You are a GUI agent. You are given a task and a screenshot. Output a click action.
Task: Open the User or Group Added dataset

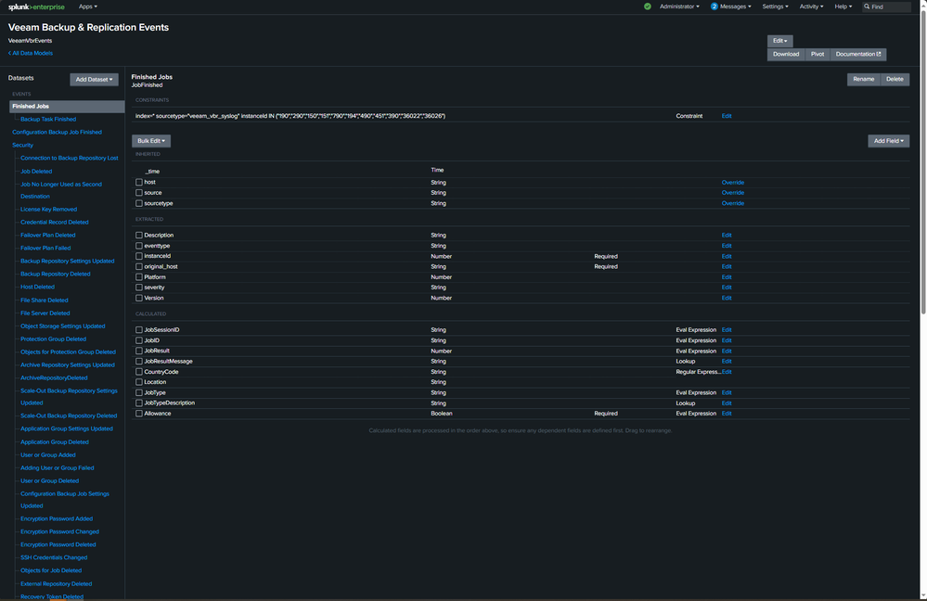48,455
